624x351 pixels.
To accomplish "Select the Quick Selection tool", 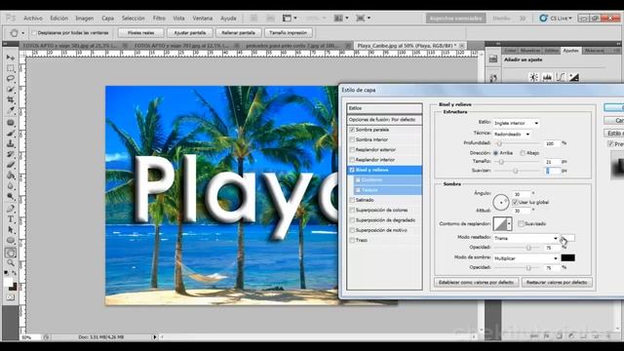I will (11, 90).
